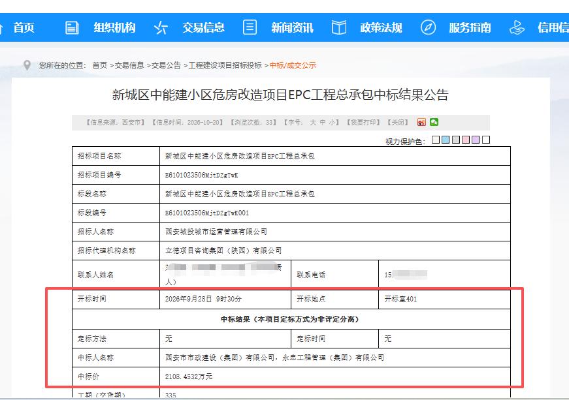Image resolution: width=569 pixels, height=400 pixels.
Task: Select the purple eye-protection color swatch
Action: click(x=476, y=140)
